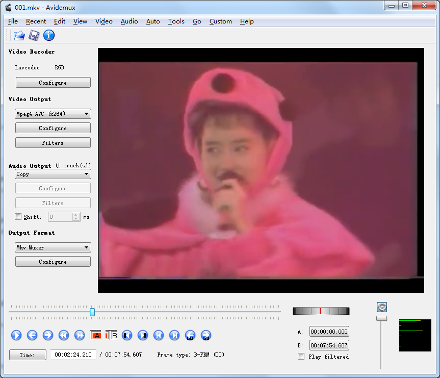Image resolution: width=440 pixels, height=378 pixels.
Task: Click the speaker volume icon
Action: pyautogui.click(x=382, y=307)
